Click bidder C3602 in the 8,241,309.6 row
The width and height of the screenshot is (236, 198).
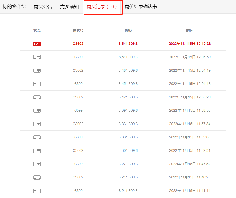click(x=78, y=177)
